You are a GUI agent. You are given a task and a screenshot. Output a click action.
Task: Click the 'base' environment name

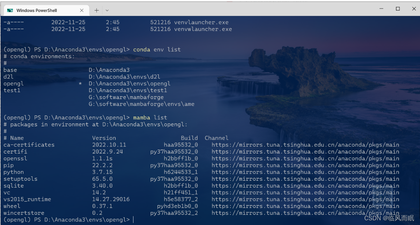pyautogui.click(x=10, y=70)
